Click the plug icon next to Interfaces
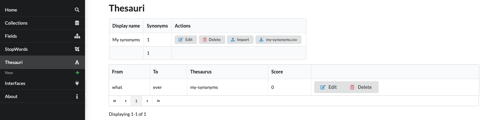 77,83
